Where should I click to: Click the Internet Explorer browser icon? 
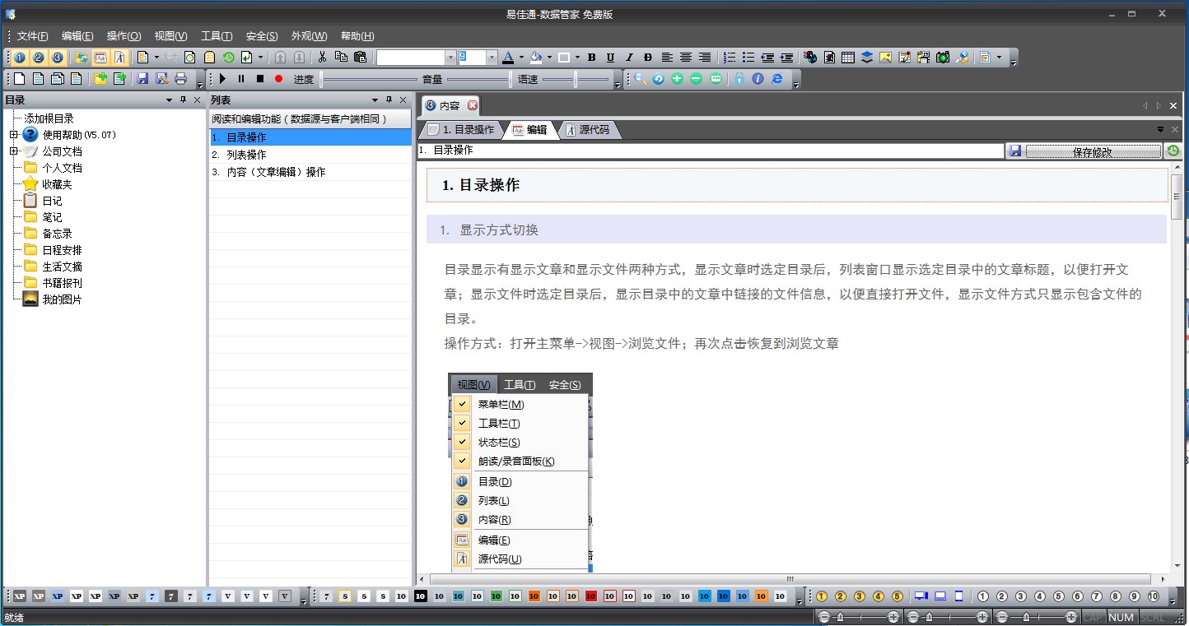pos(776,79)
